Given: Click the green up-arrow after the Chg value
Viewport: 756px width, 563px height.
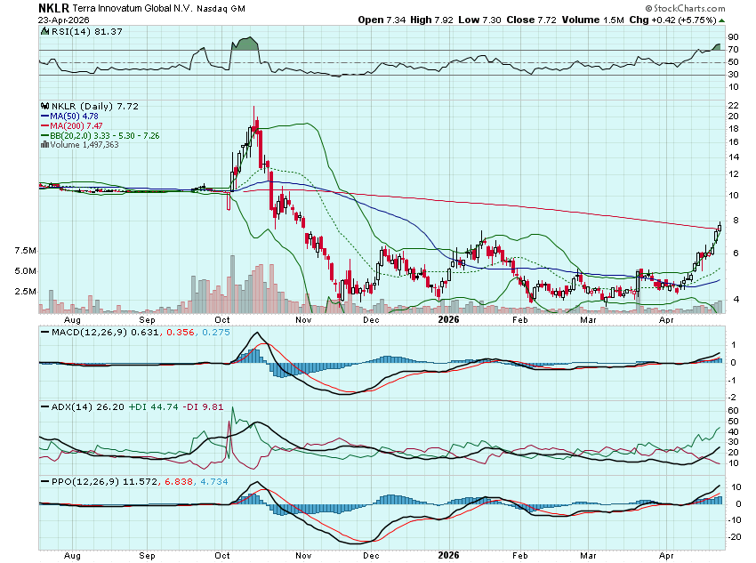Looking at the screenshot, I should click(722, 20).
